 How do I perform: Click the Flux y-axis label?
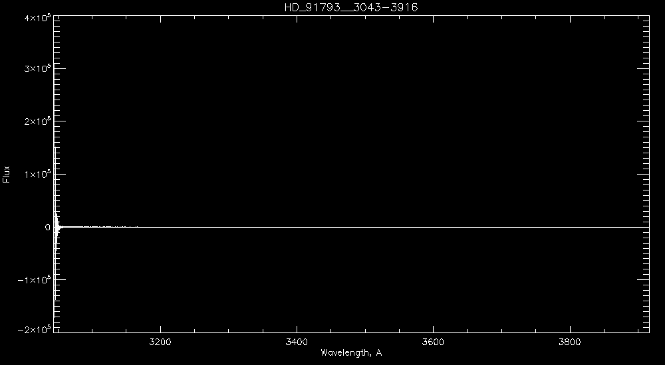click(6, 174)
